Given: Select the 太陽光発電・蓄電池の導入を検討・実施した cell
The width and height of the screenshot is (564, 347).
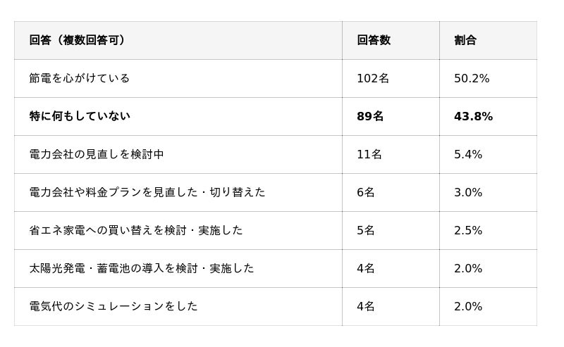Looking at the screenshot, I should (x=142, y=268).
